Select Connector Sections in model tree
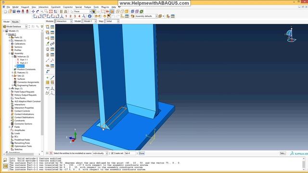 tap(23, 124)
